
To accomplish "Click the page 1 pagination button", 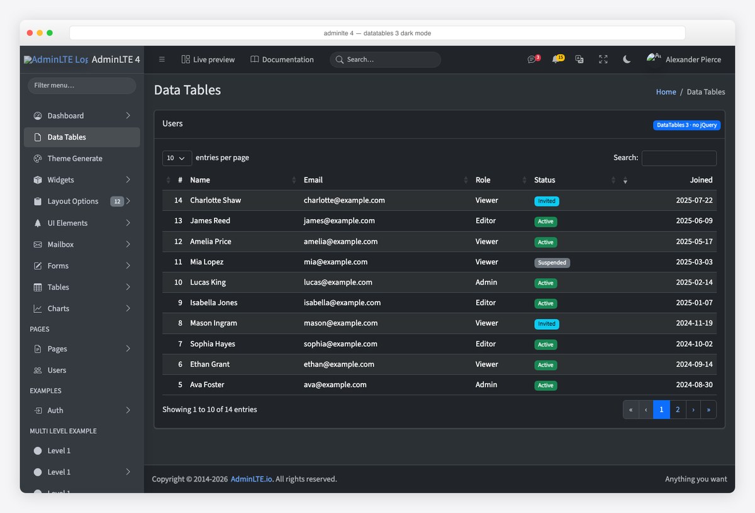I will pyautogui.click(x=661, y=409).
